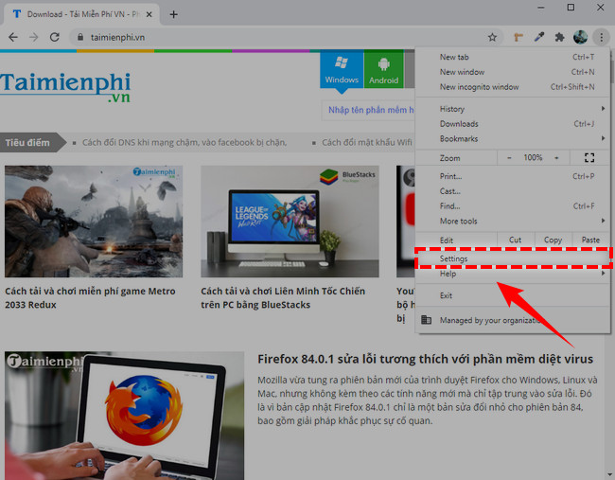Open Downloads from the menu
Viewport: 615px width, 480px height.
513,124
